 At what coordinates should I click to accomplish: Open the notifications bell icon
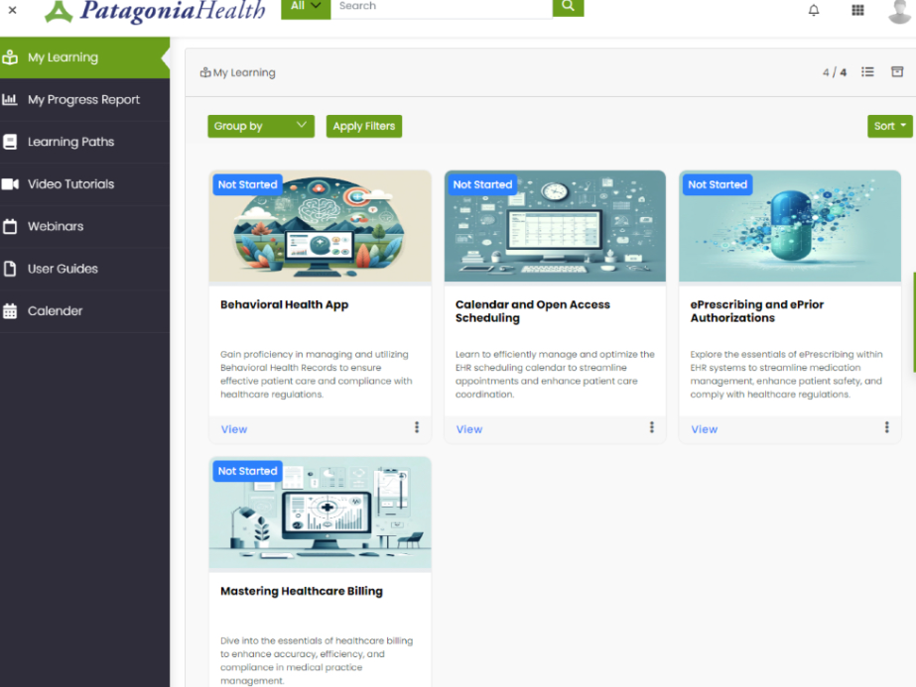(x=813, y=11)
